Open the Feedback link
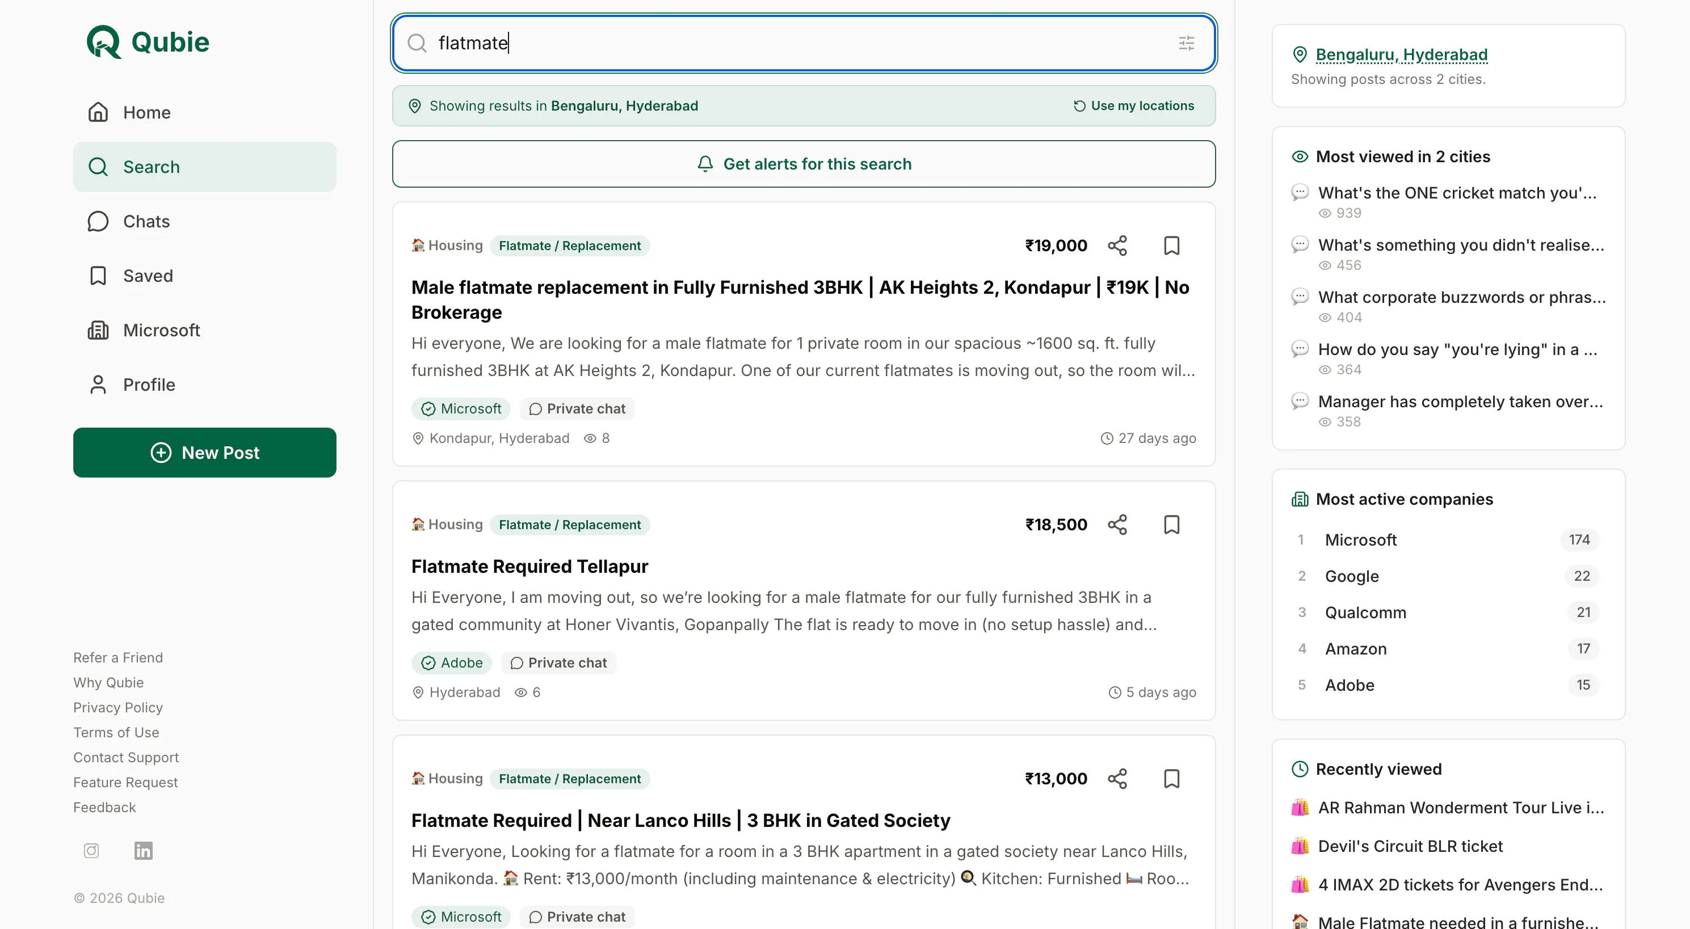Viewport: 1690px width, 929px height. coord(105,807)
